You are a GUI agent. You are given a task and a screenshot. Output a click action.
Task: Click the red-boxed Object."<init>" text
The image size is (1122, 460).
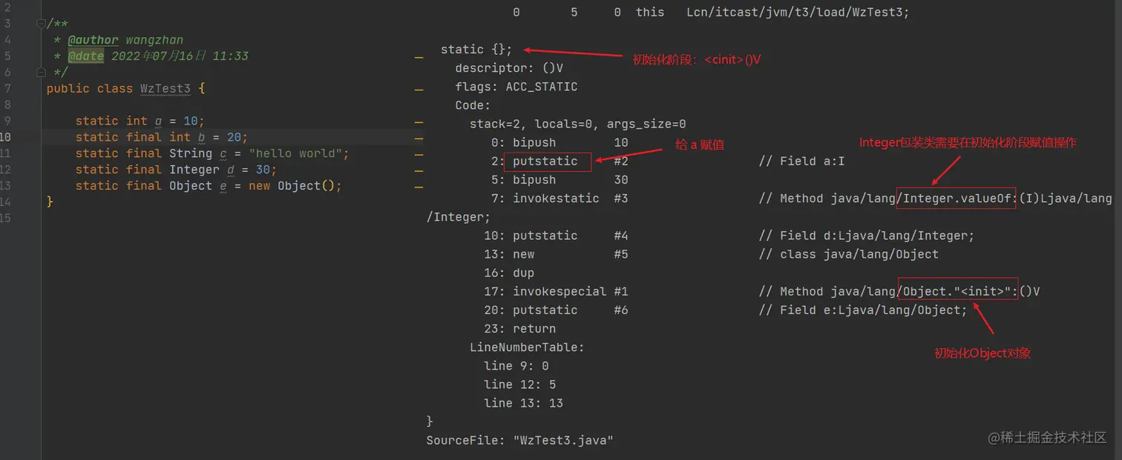957,291
